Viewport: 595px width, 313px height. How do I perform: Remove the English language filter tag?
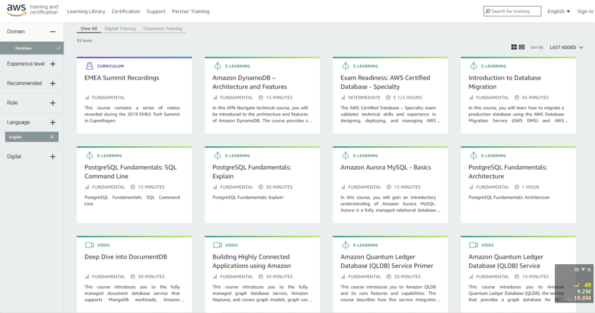click(52, 137)
